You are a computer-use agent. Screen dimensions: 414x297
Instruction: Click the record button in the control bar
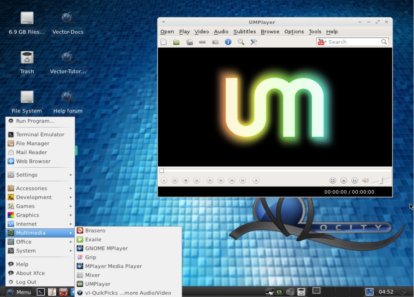tap(197, 180)
